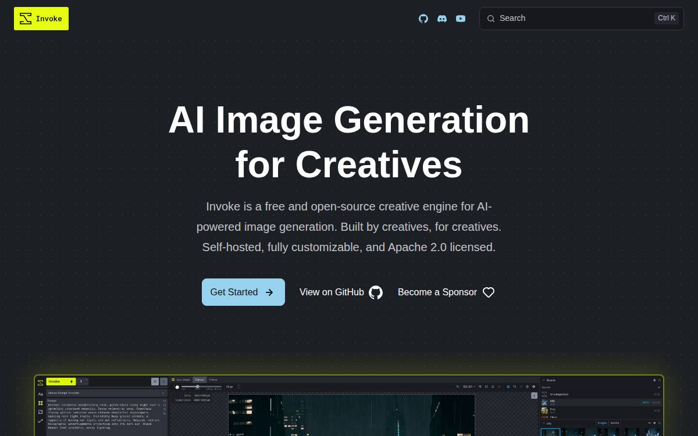The image size is (698, 436).
Task: Click the "AI Image Generation for Creatives" heading
Action: click(349, 142)
